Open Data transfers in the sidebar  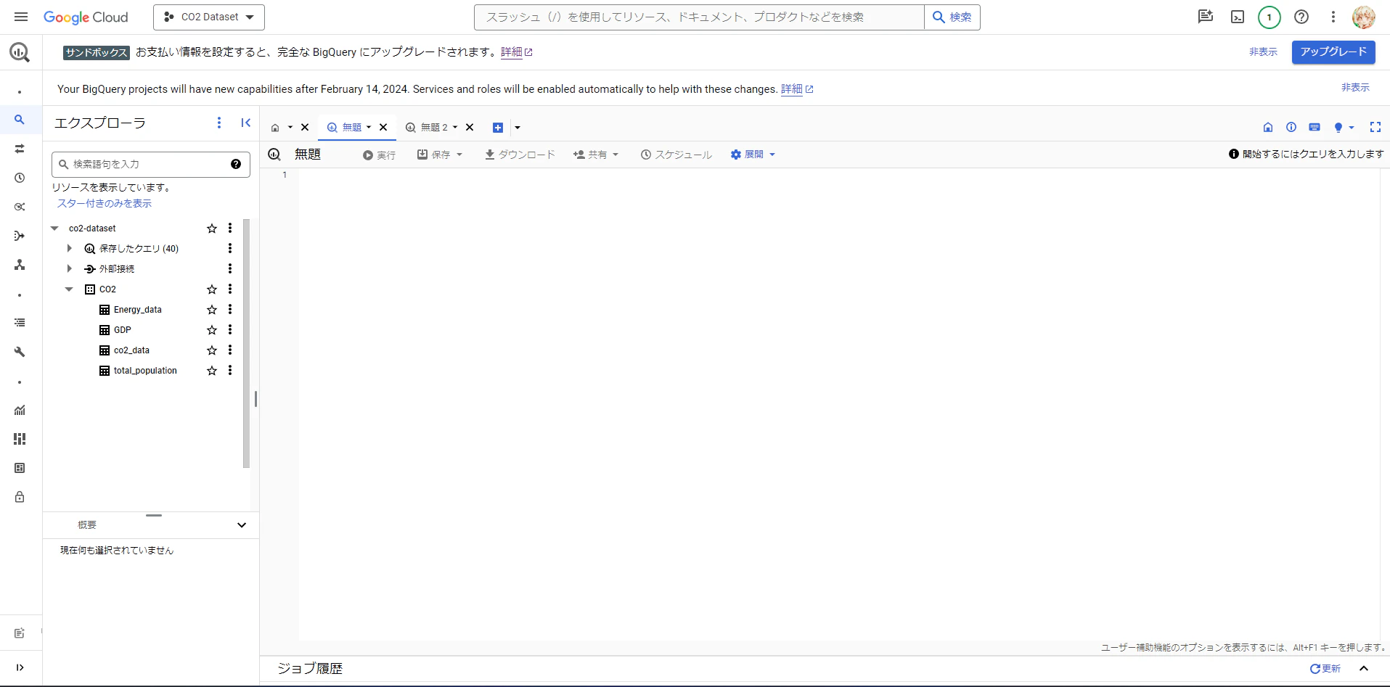(20, 149)
